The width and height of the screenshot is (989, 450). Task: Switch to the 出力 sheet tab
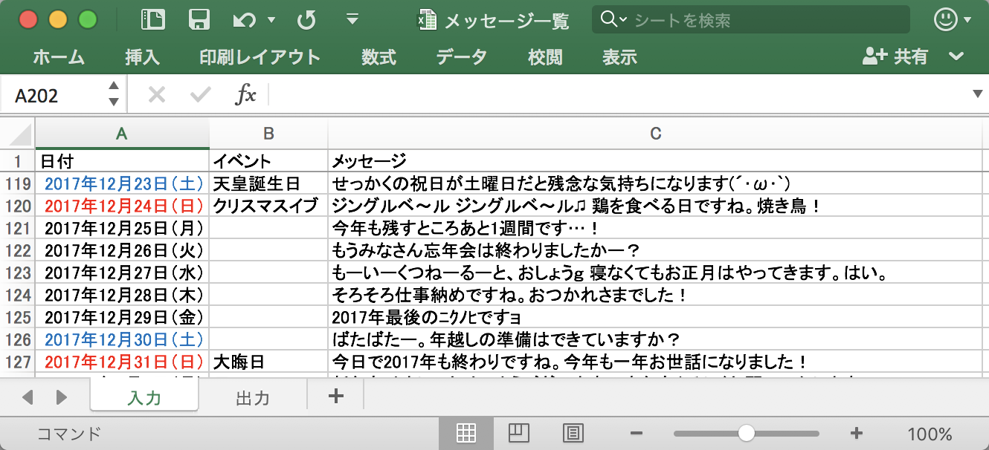click(252, 398)
